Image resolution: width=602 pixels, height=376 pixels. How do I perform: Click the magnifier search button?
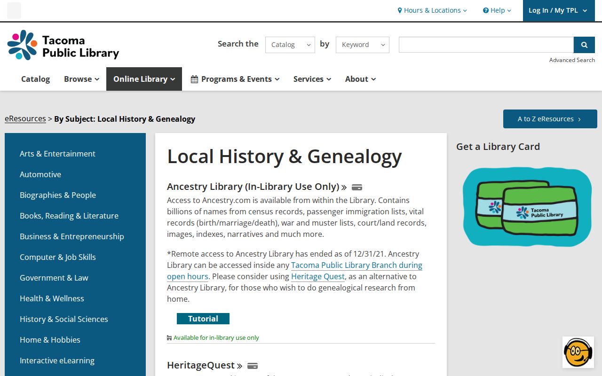(584, 45)
